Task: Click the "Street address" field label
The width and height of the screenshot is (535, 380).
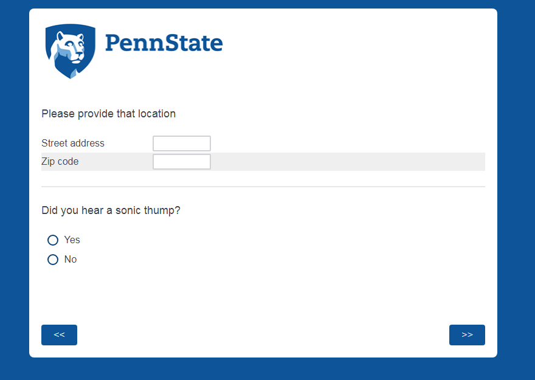Action: point(73,143)
